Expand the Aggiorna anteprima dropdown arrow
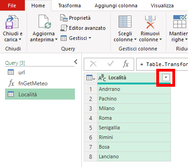This screenshot has width=188, height=167. (x=56, y=39)
